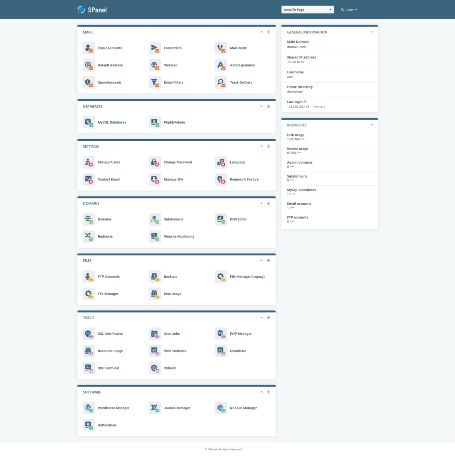Viewport: 455px width, 456px height.
Task: Grab the DATABASES section move handle
Action: [269, 106]
